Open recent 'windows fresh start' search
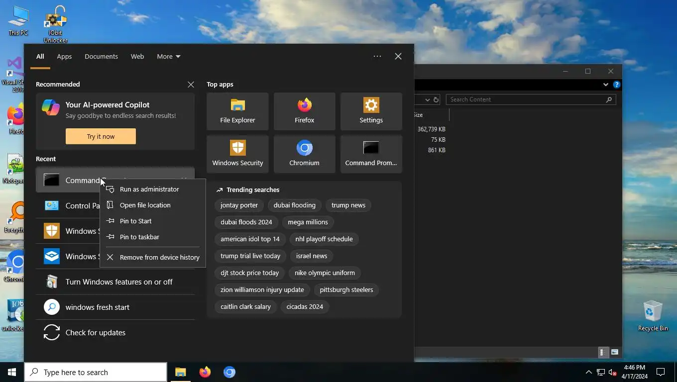 [115, 307]
